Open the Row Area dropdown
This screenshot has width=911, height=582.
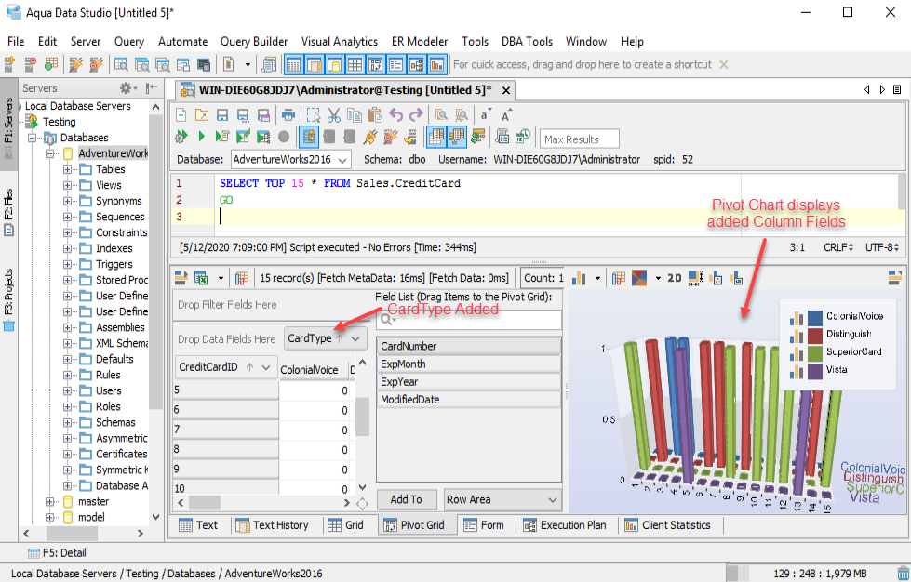point(502,499)
